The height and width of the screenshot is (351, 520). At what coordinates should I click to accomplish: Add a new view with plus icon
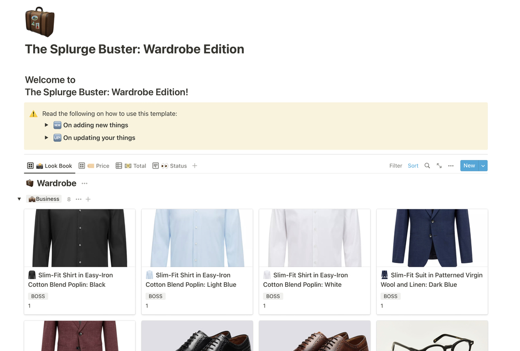(x=195, y=166)
